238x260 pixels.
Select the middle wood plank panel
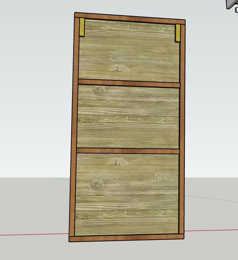pyautogui.click(x=128, y=118)
